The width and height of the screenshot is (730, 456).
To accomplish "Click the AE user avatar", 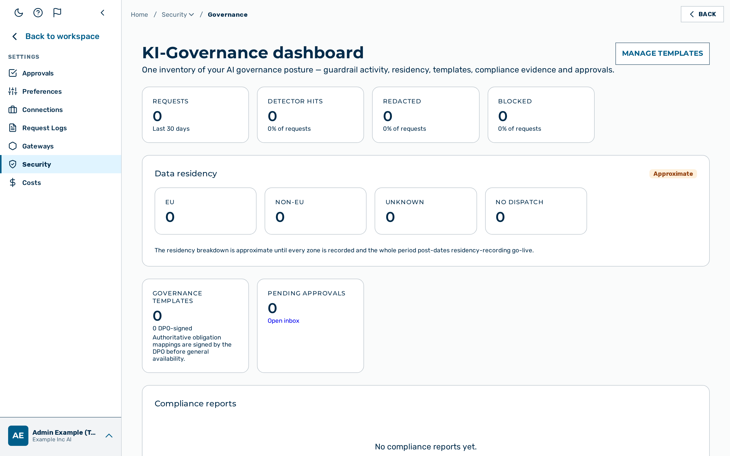I will (18, 435).
